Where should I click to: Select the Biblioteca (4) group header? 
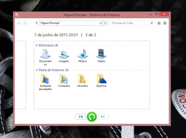click(x=48, y=45)
